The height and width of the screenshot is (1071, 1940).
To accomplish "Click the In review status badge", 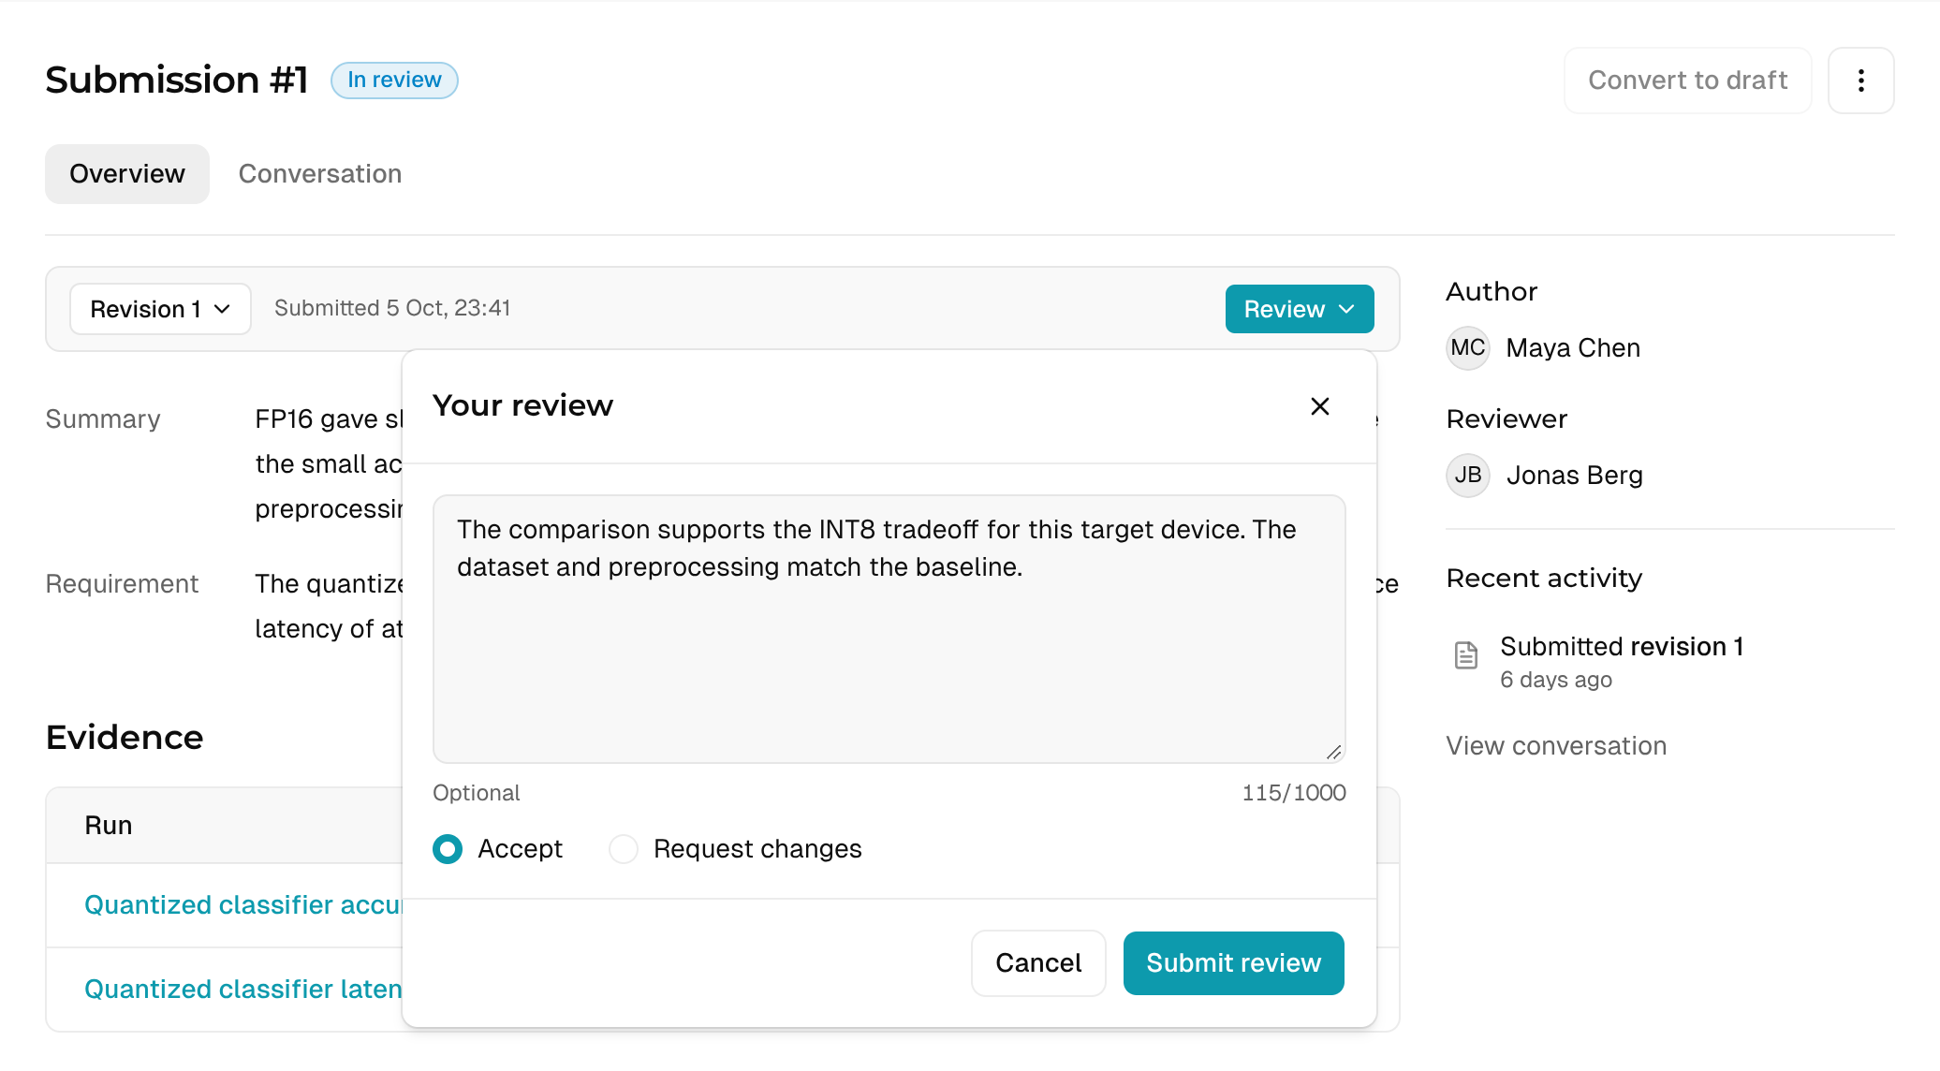I will point(394,81).
